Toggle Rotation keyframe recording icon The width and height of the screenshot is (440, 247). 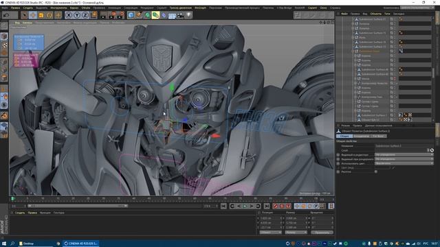coord(310,206)
